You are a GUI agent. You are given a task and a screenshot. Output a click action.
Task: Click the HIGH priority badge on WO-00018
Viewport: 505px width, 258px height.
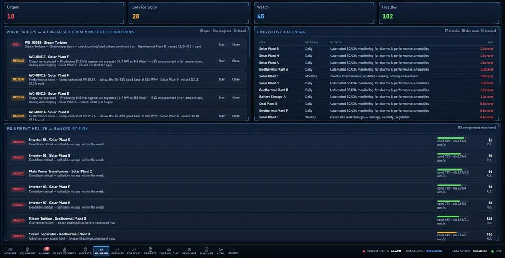[16, 45]
